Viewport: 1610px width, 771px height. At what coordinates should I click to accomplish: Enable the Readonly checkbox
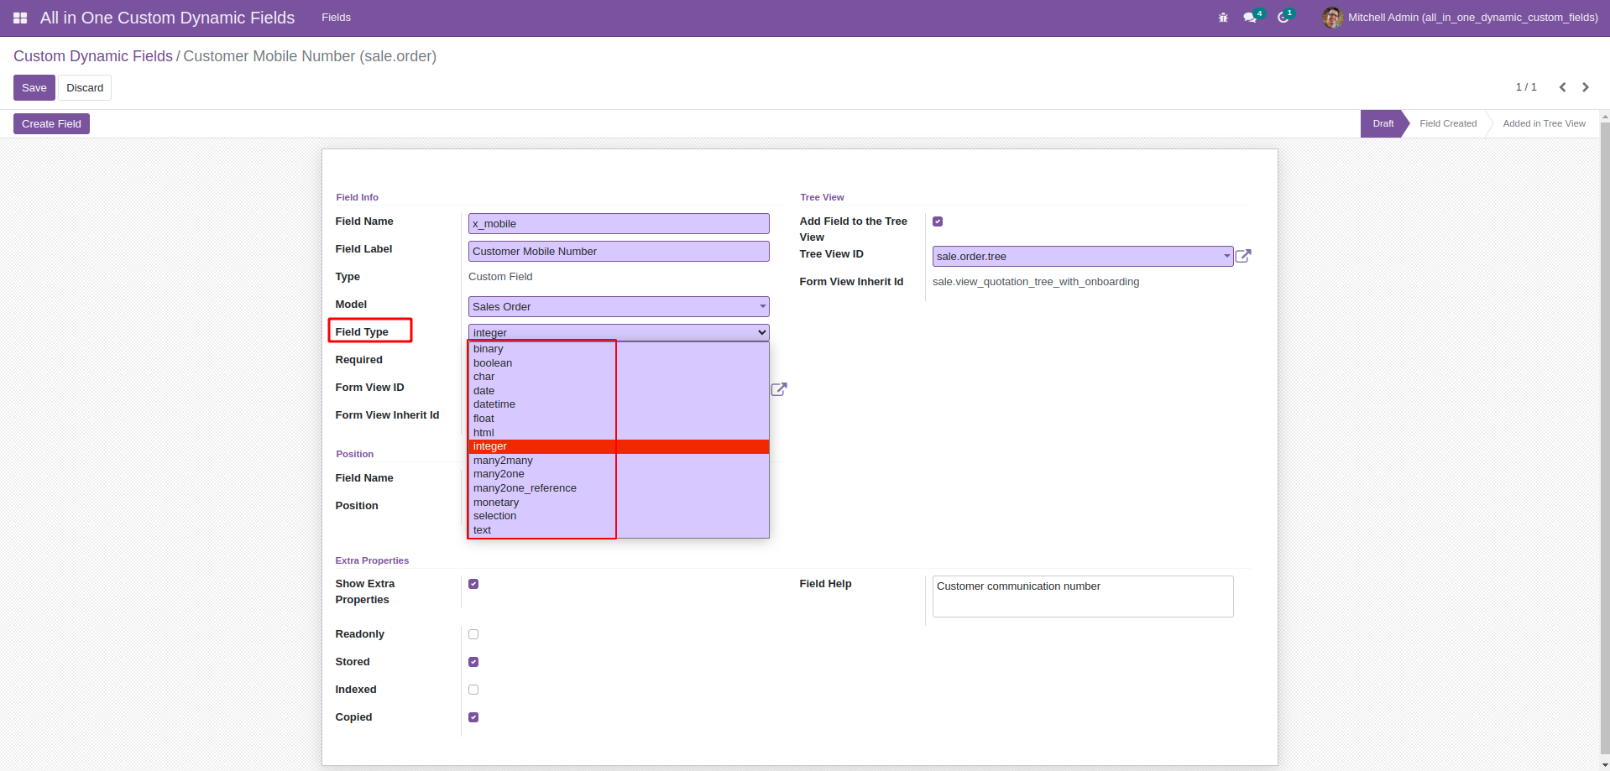tap(473, 634)
